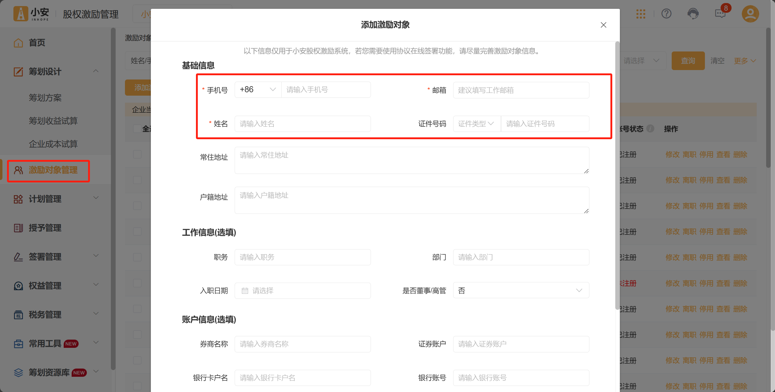Image resolution: width=775 pixels, height=392 pixels.
Task: Expand the 筹划资源库 menu chevron
Action: (x=96, y=372)
